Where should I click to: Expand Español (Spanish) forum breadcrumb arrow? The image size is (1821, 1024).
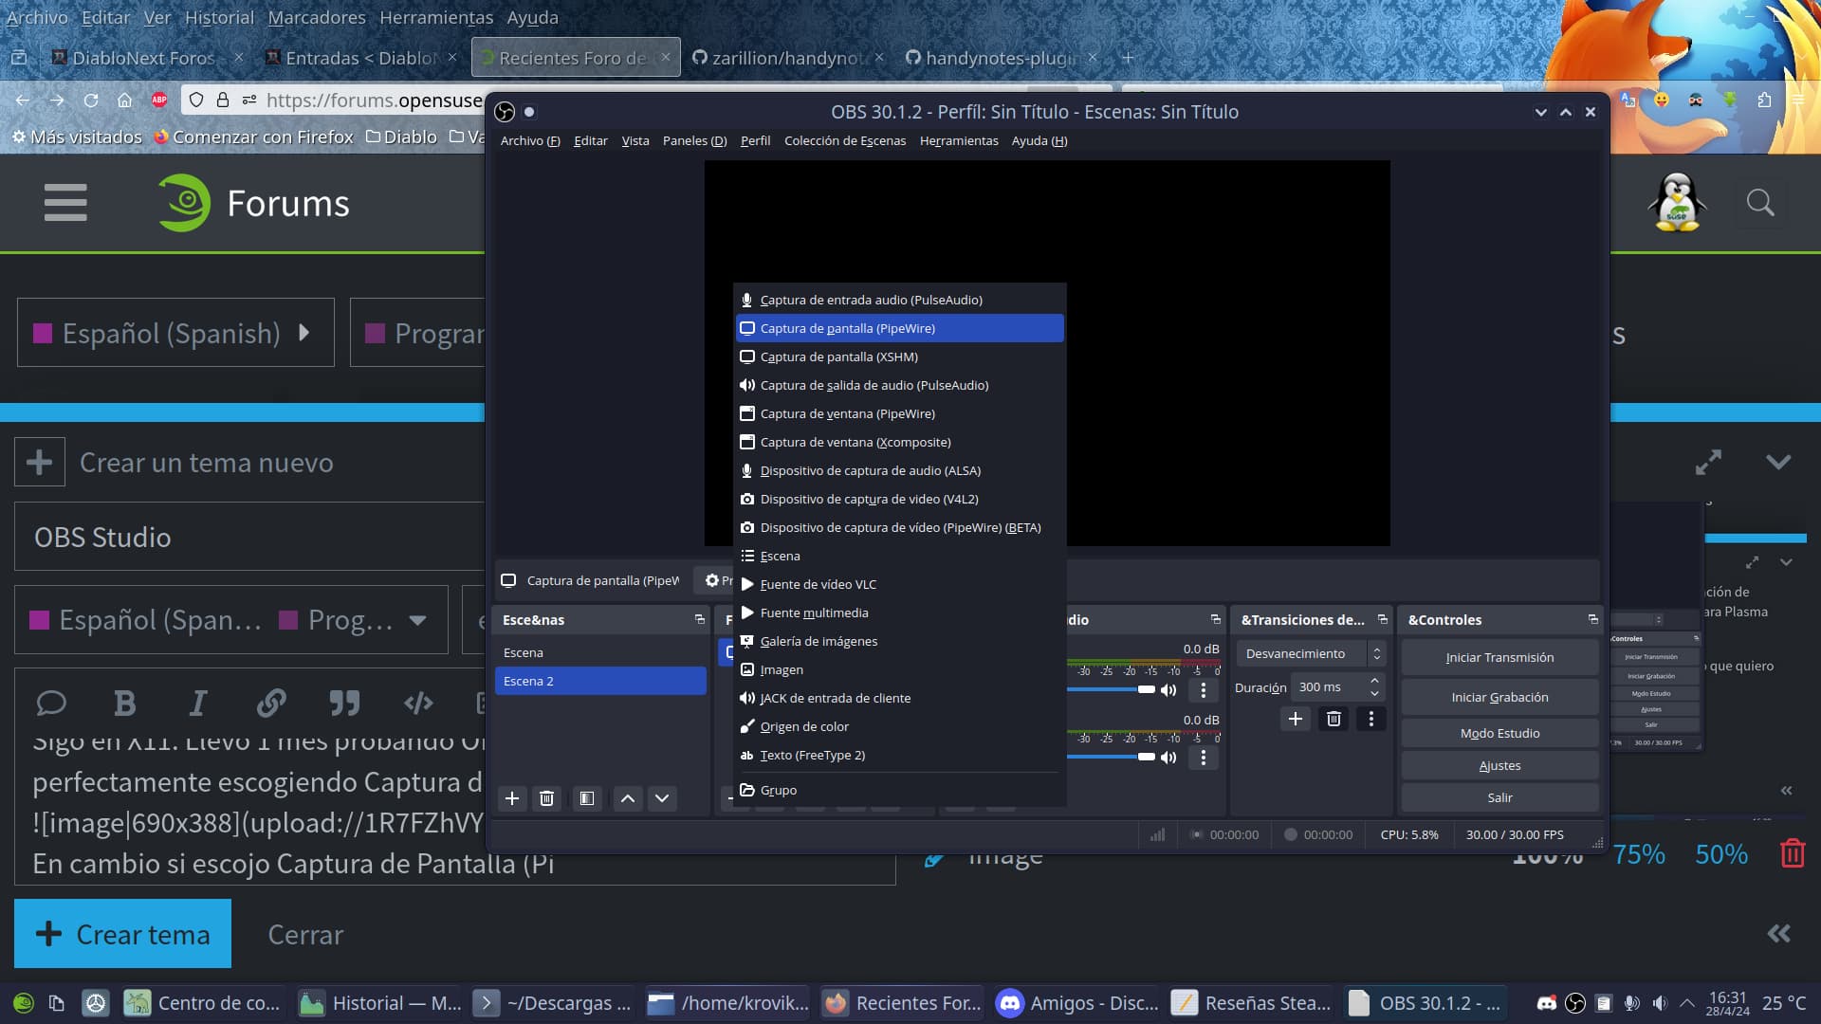[303, 333]
